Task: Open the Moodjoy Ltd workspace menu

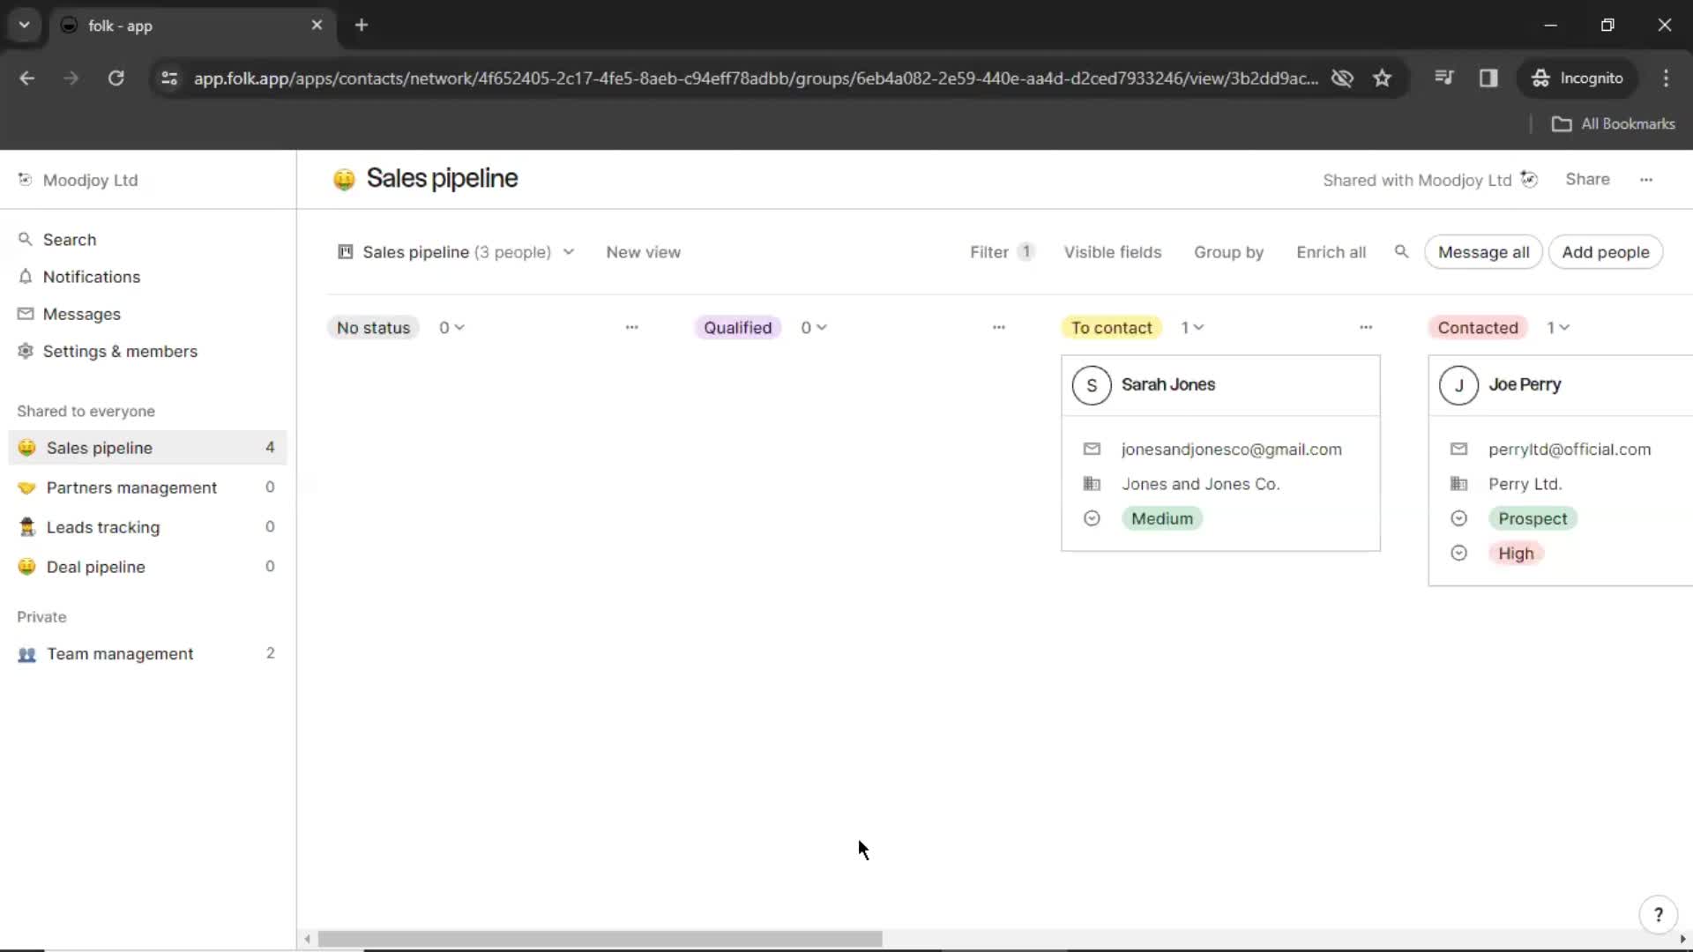Action: (x=78, y=180)
